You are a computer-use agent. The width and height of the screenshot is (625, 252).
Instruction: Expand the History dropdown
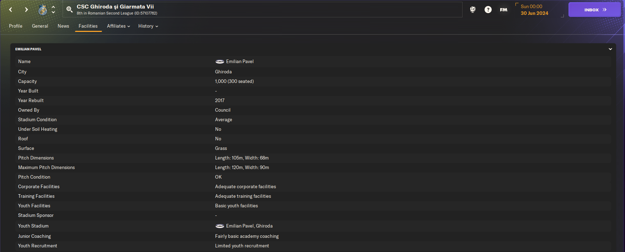click(x=148, y=26)
